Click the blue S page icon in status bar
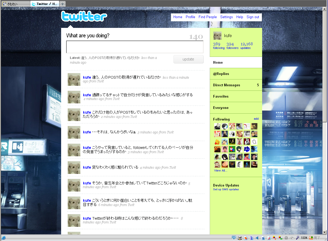328x241 pixels. tap(263, 238)
